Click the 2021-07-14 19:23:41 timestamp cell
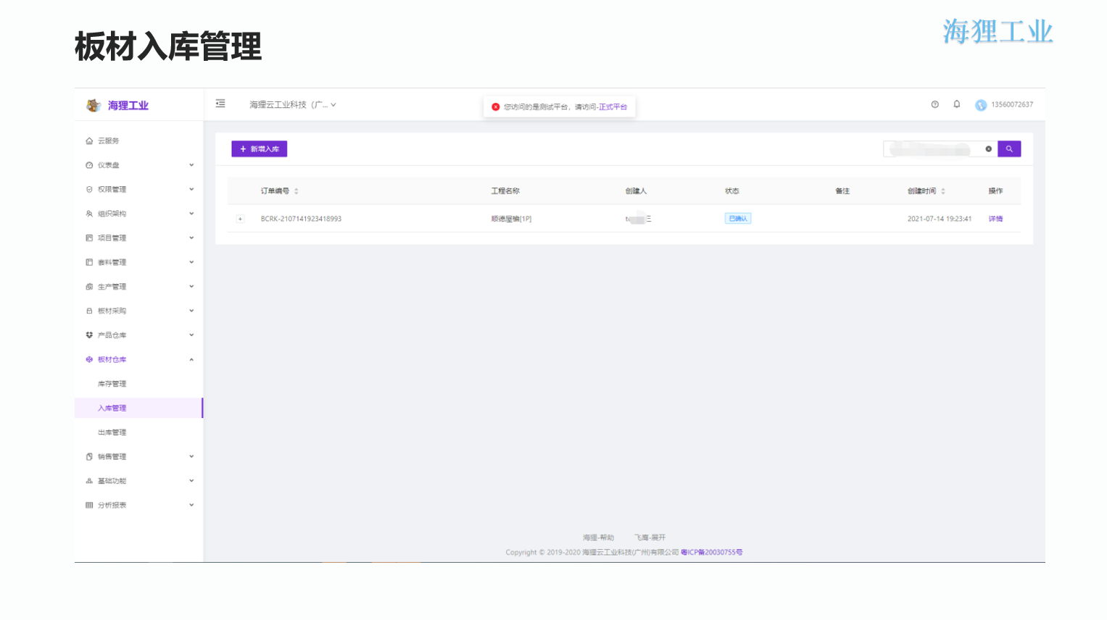The height and width of the screenshot is (620, 1107). 940,219
